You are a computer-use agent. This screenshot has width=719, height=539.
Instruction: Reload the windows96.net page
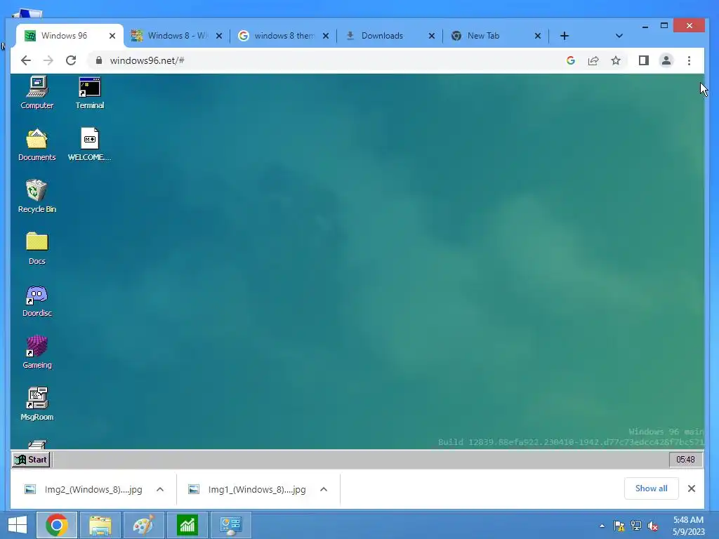point(71,60)
